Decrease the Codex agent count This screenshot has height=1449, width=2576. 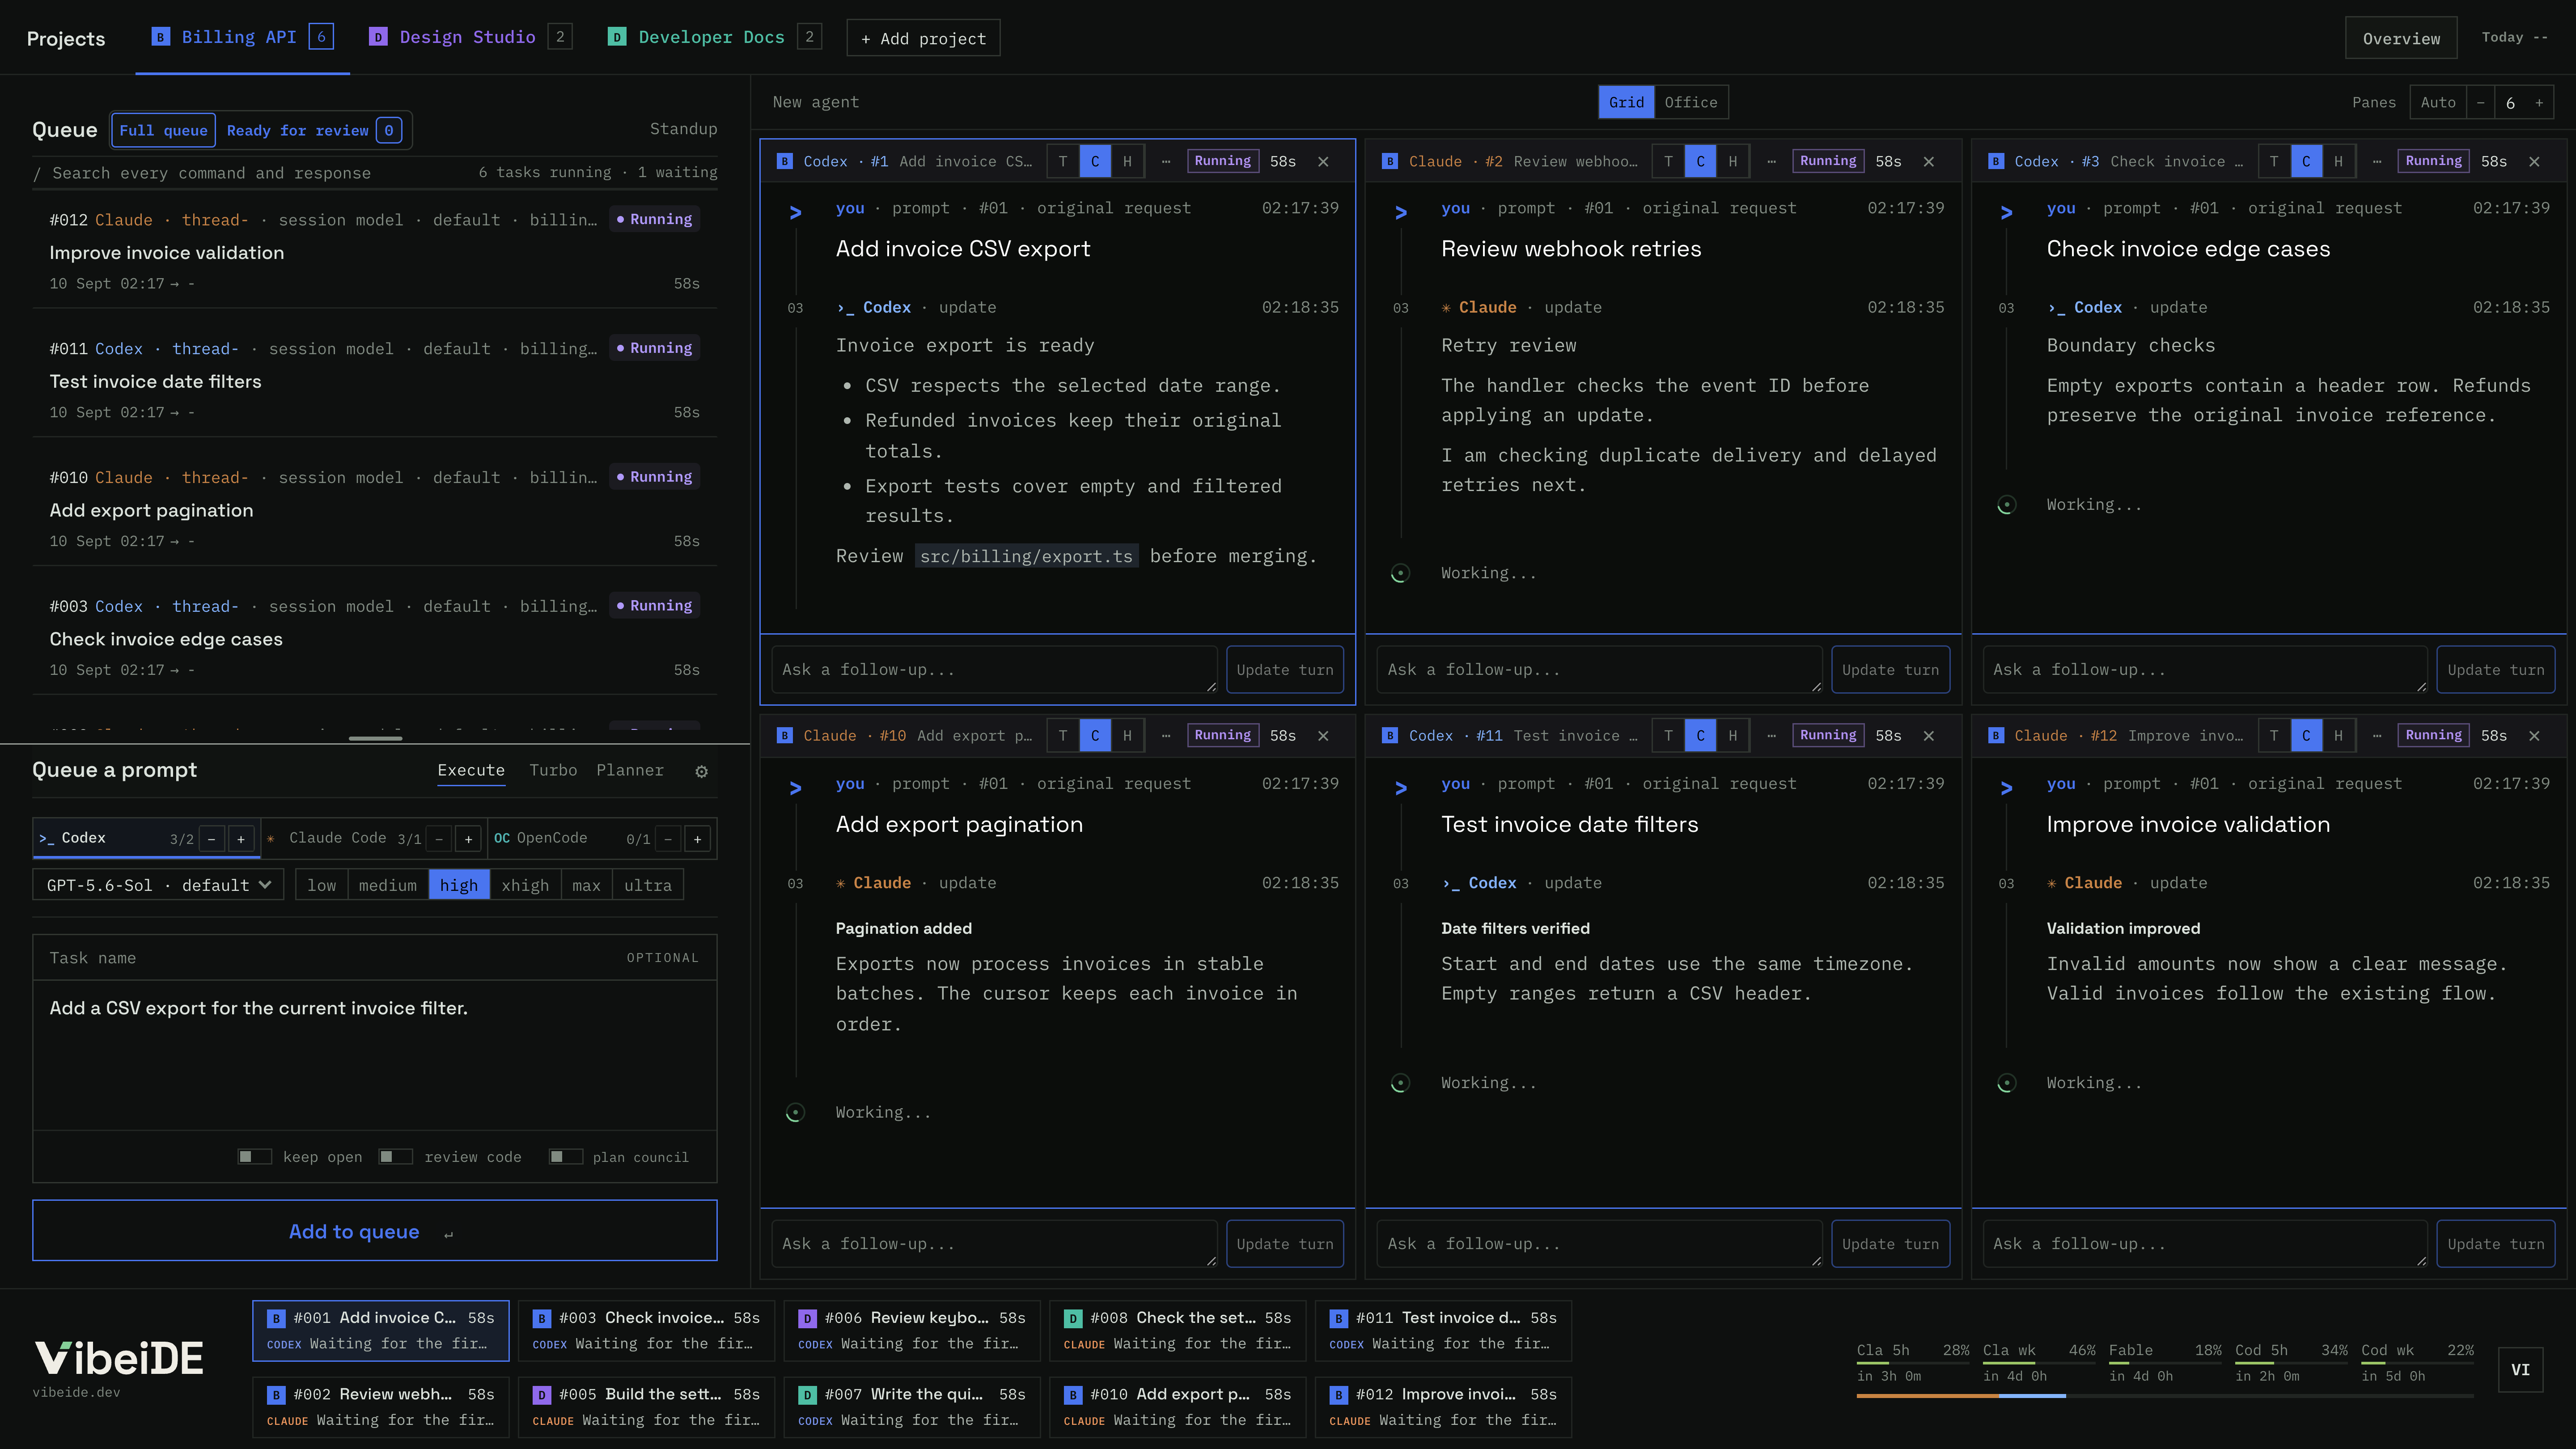pyautogui.click(x=212, y=838)
